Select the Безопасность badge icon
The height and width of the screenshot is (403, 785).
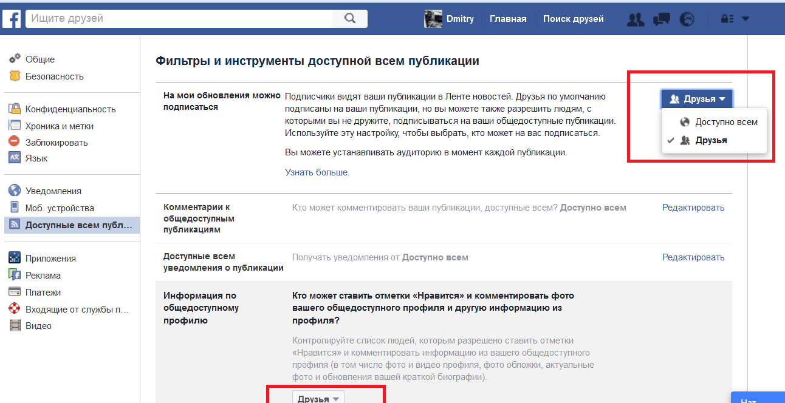tap(15, 76)
